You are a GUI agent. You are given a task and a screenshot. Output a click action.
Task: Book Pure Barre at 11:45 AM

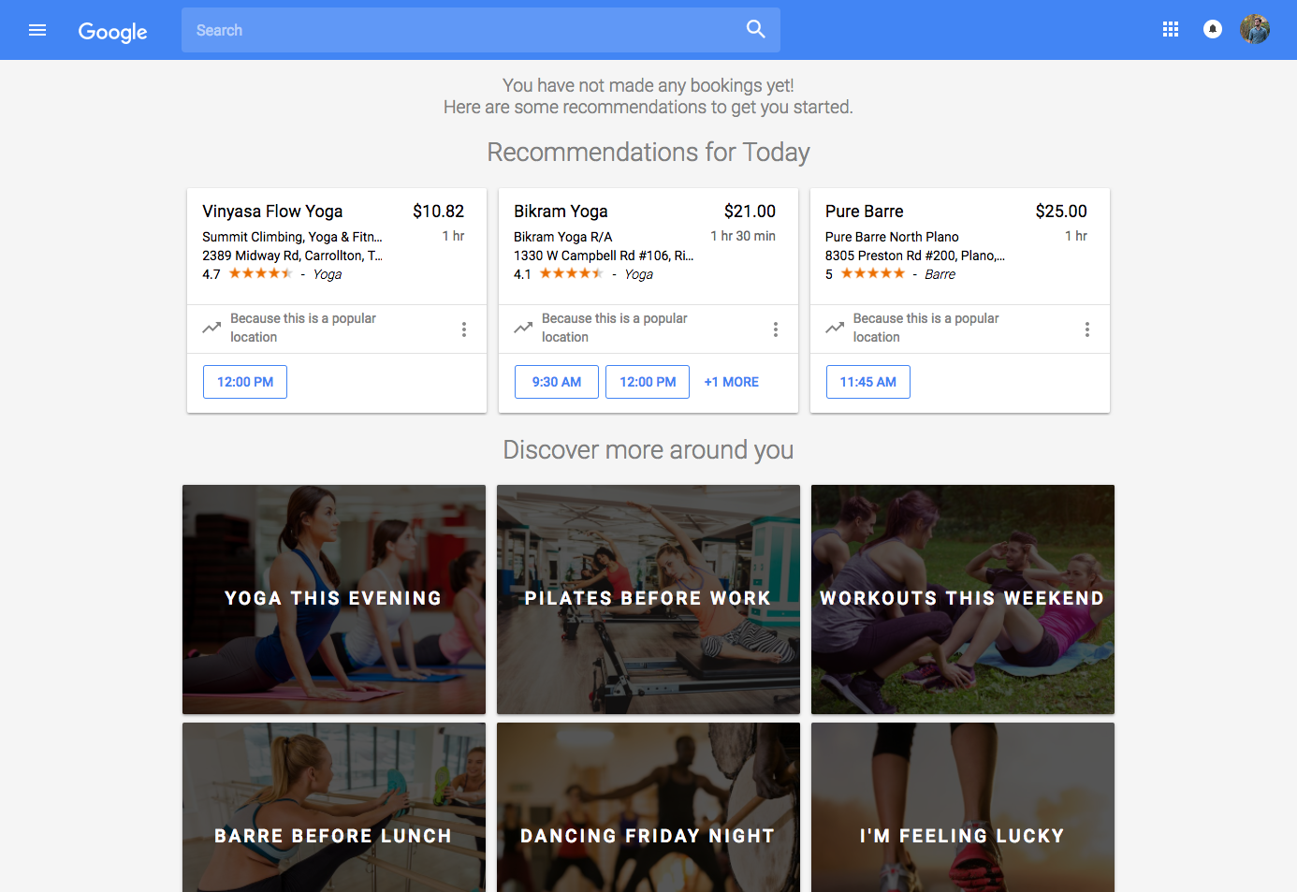[868, 382]
